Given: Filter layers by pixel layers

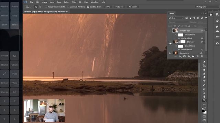Looking at the screenshot, I should (186, 18).
